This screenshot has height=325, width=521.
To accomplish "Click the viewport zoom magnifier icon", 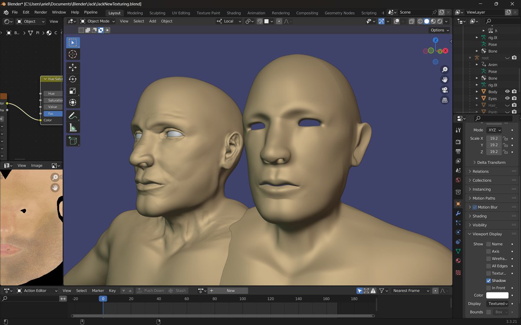I will [445, 70].
